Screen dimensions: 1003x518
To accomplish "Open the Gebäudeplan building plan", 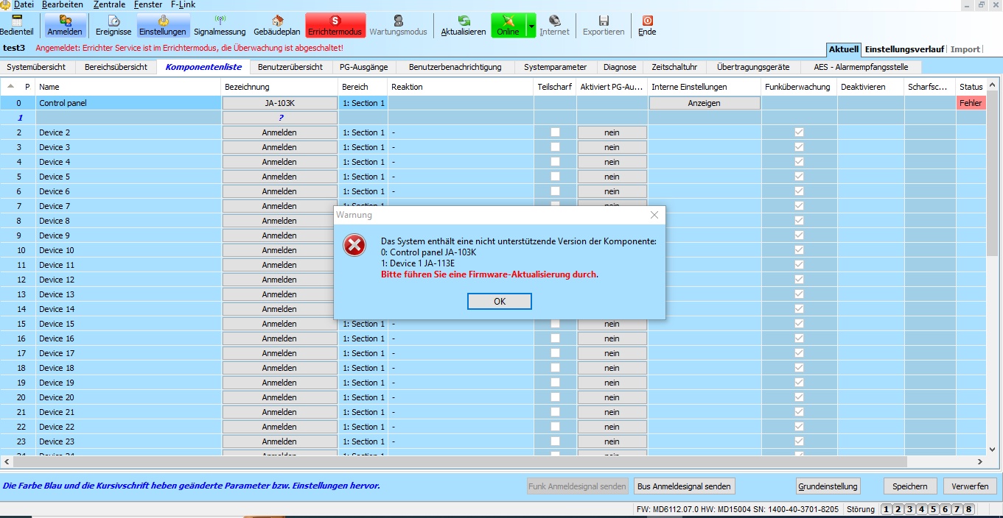I will click(x=276, y=25).
